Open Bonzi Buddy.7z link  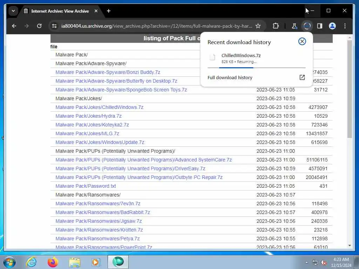pos(108,72)
